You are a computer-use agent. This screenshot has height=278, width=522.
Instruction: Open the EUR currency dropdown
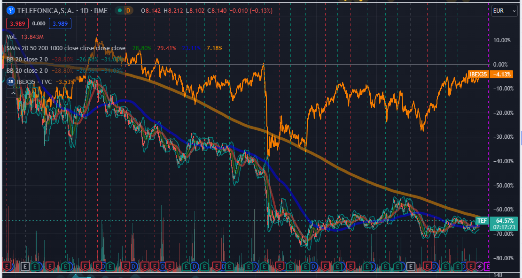click(504, 11)
